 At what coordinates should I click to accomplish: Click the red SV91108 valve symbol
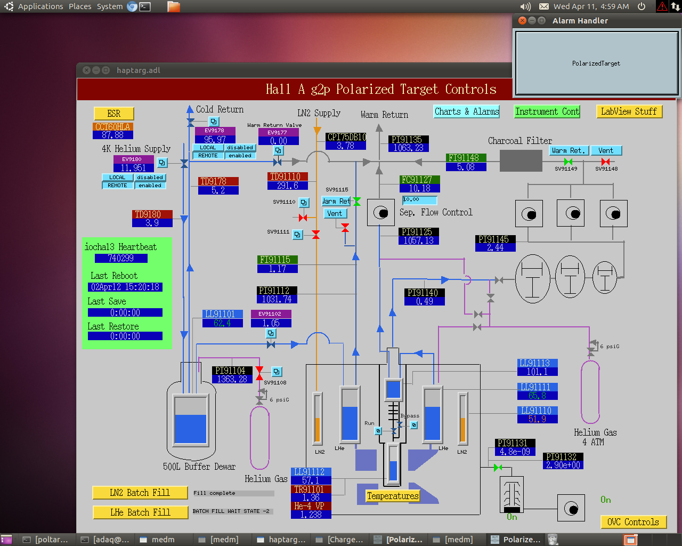click(x=259, y=373)
